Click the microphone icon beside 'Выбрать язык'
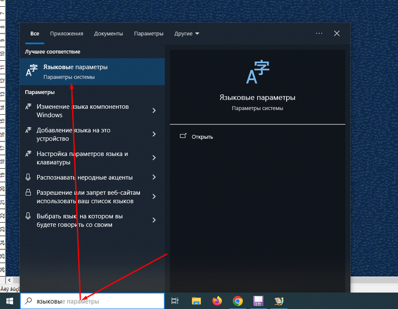 [28, 216]
